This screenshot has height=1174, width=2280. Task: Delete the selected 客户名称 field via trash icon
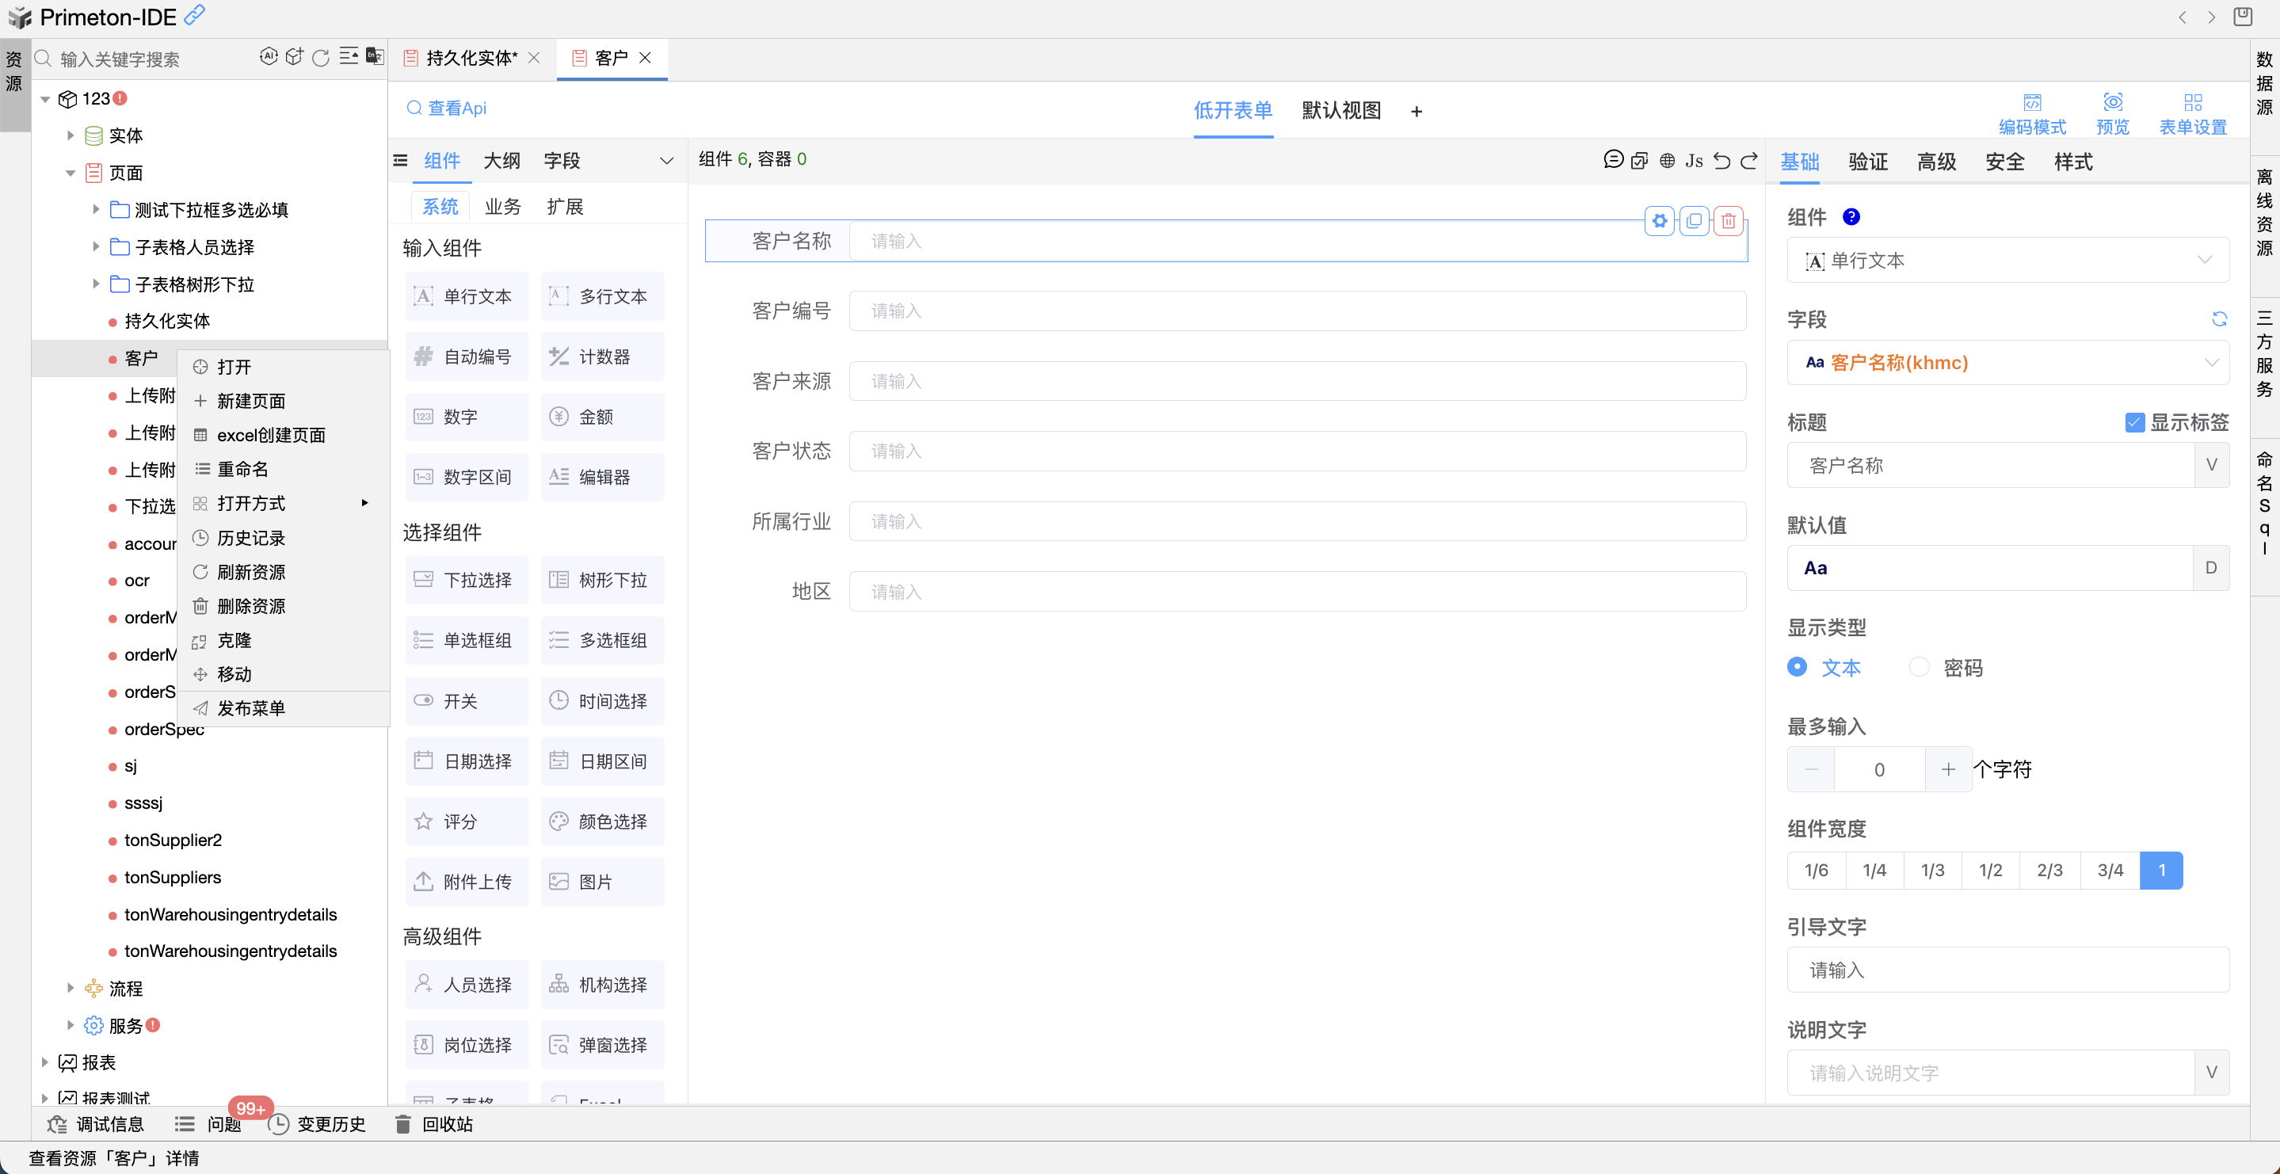click(1728, 220)
